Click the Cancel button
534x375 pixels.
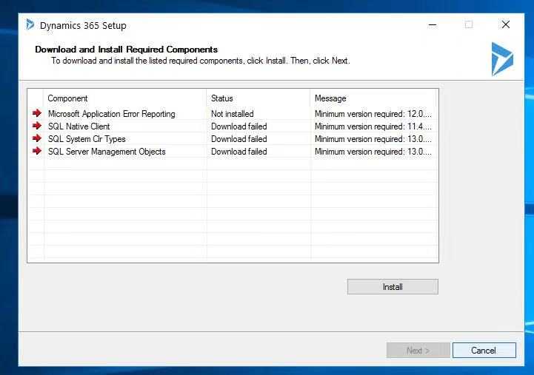pos(484,350)
